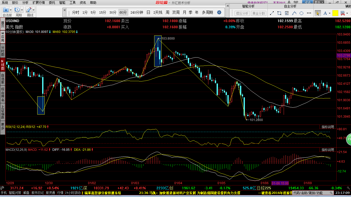Open the 分析 menu
The height and width of the screenshot is (197, 351).
[25, 3]
